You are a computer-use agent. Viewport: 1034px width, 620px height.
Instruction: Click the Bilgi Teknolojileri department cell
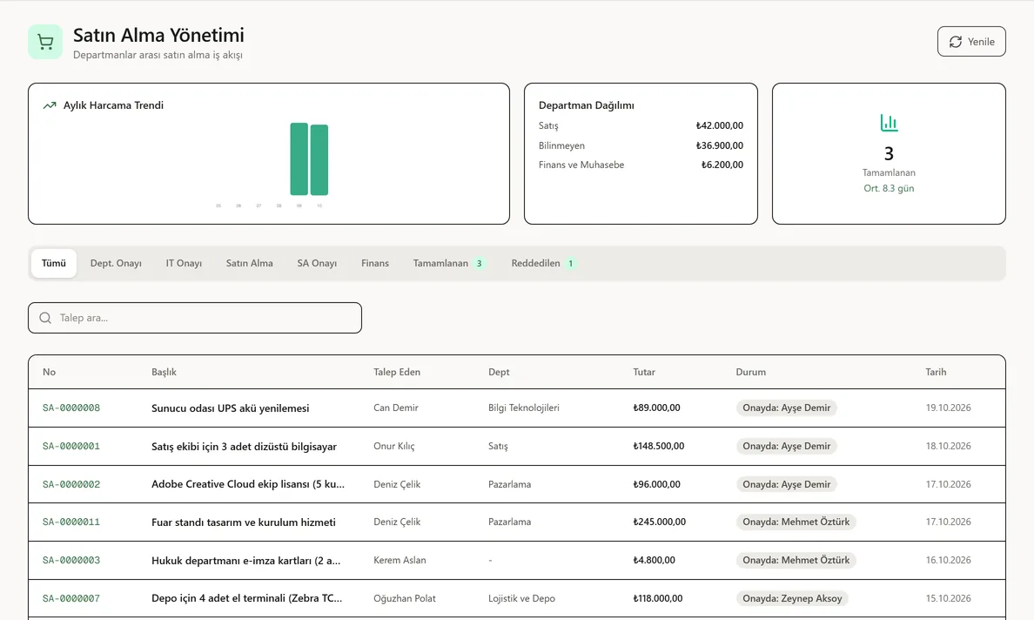coord(524,408)
